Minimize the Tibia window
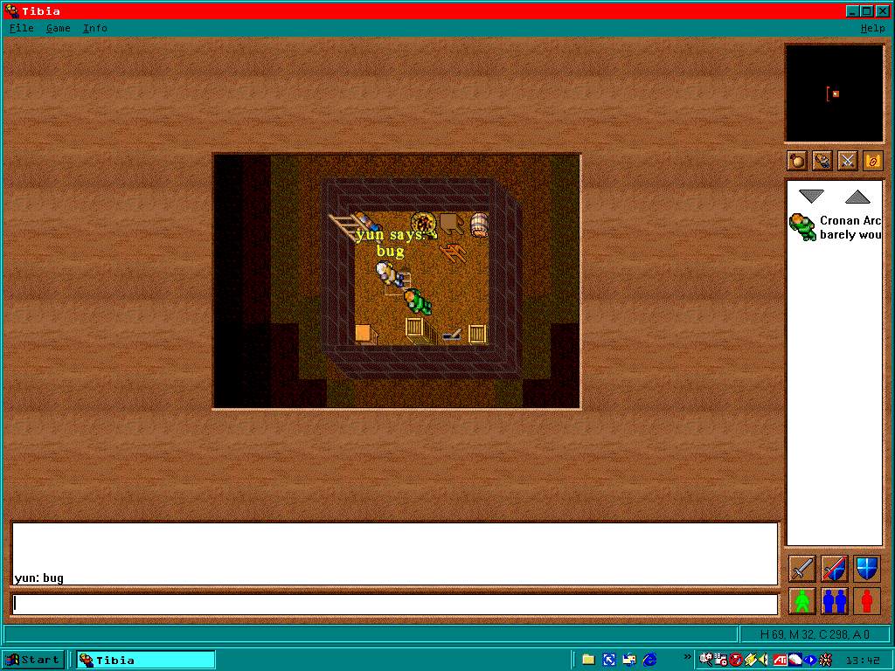895x671 pixels. tap(852, 10)
